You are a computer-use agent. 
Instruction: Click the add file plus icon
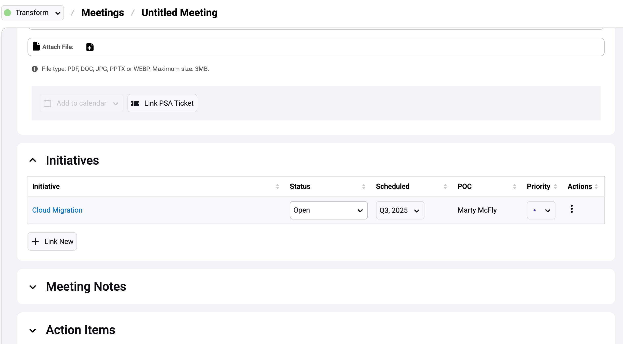pyautogui.click(x=90, y=47)
